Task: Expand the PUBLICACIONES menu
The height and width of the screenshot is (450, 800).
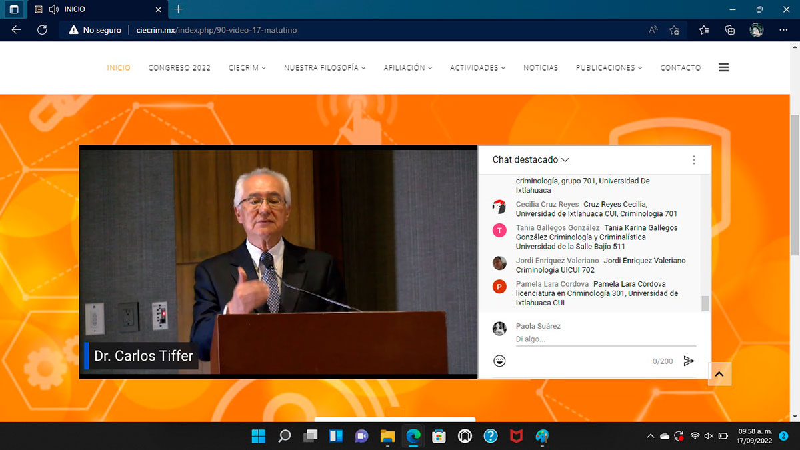Action: coord(609,68)
